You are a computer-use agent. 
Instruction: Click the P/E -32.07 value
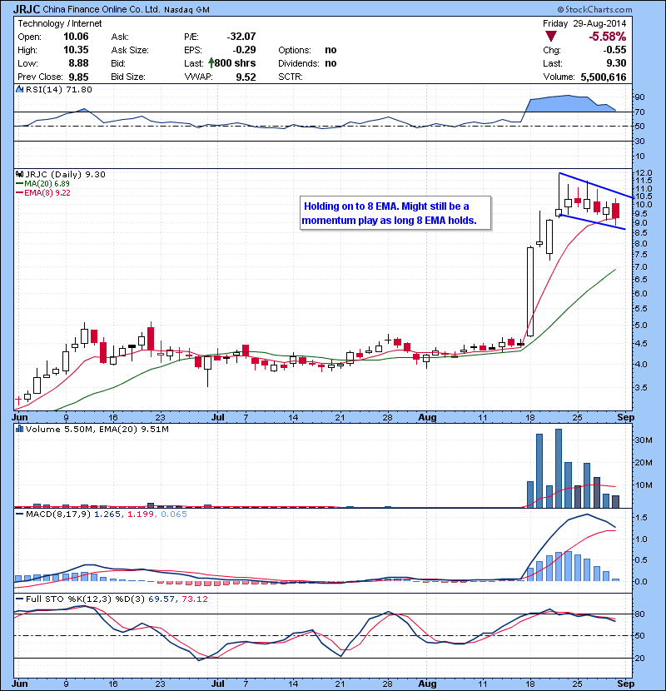point(241,37)
